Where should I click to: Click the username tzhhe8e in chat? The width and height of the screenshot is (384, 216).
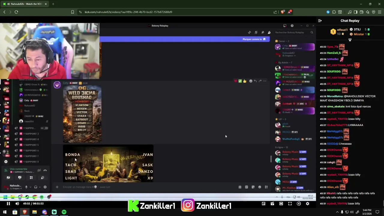(x=332, y=59)
